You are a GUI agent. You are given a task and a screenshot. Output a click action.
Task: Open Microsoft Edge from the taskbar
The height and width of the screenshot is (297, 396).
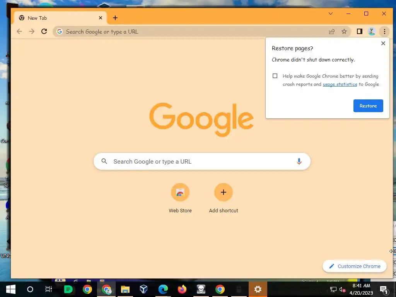(163, 289)
